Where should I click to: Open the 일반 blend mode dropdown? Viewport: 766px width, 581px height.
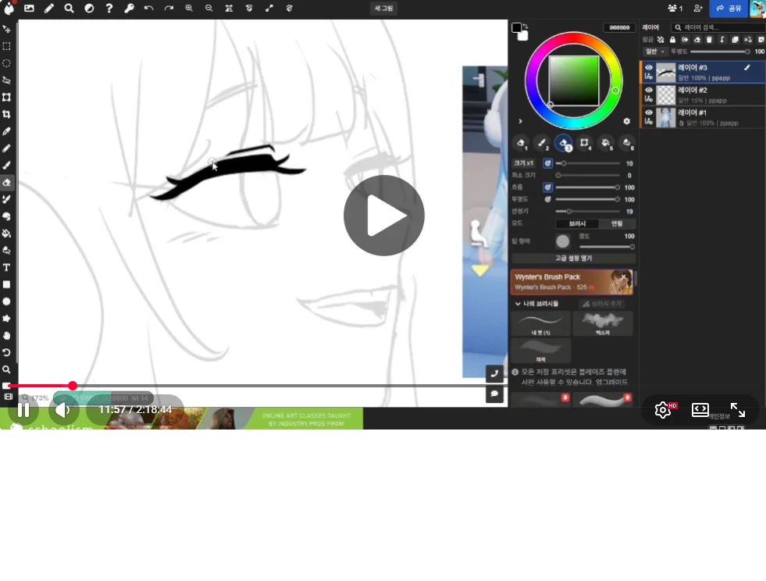click(x=654, y=52)
